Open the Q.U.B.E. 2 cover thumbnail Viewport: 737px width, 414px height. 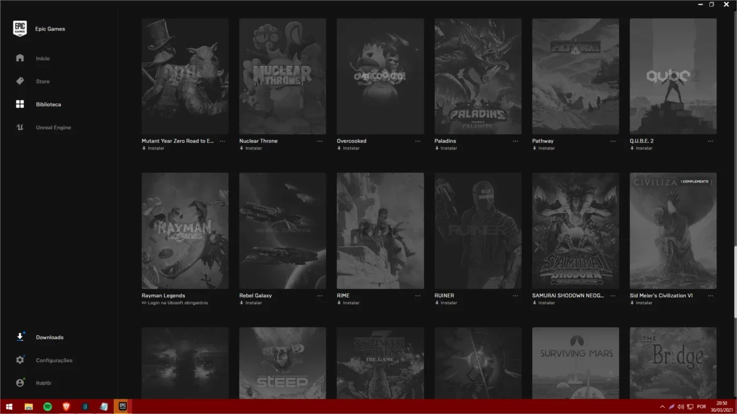673,76
